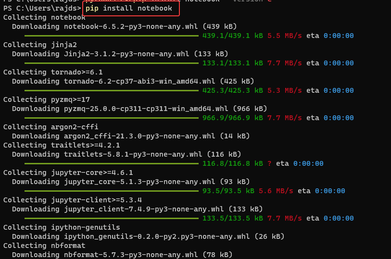Click the Jinja2 download progress bar

[x=112, y=63]
